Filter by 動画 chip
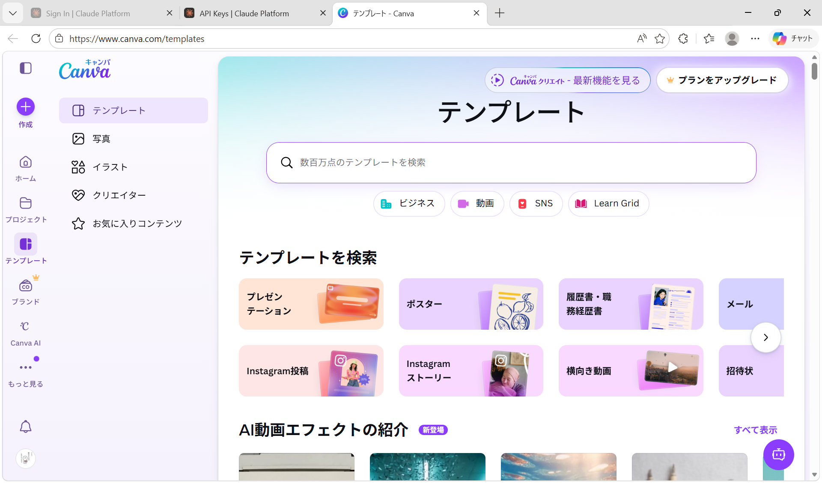 pos(477,203)
